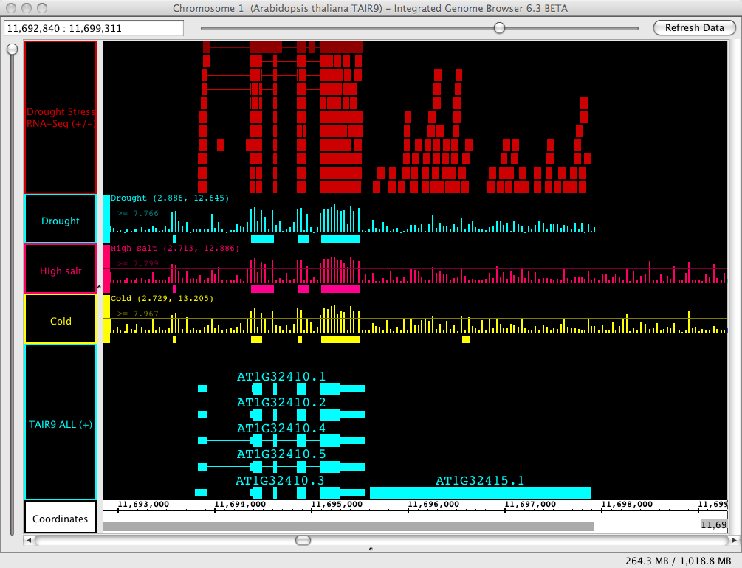The width and height of the screenshot is (742, 568).
Task: Click the coordinate range input field
Action: tap(94, 28)
